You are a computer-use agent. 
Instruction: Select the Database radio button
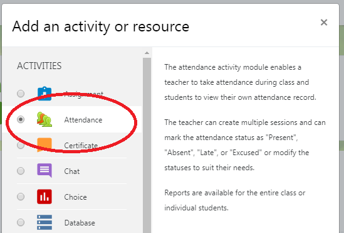[21, 222]
